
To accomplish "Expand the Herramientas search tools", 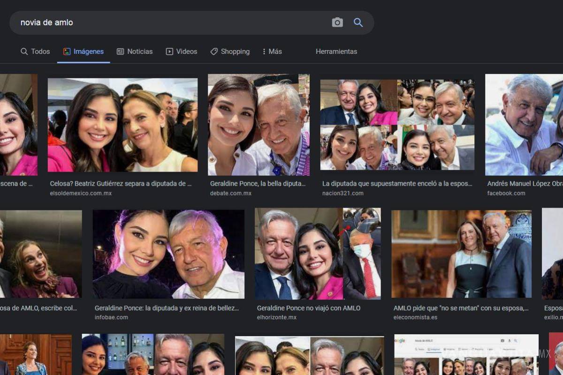I will click(x=336, y=52).
